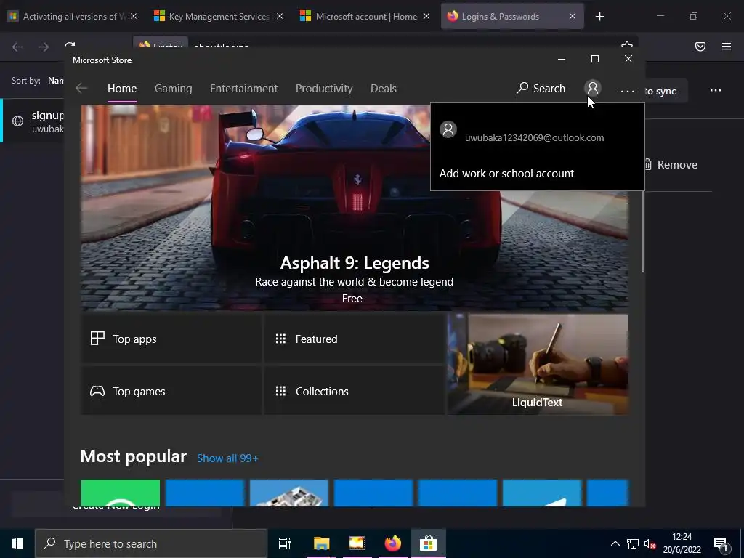This screenshot has width=744, height=558.
Task: Open the Top apps tile
Action: (171, 339)
